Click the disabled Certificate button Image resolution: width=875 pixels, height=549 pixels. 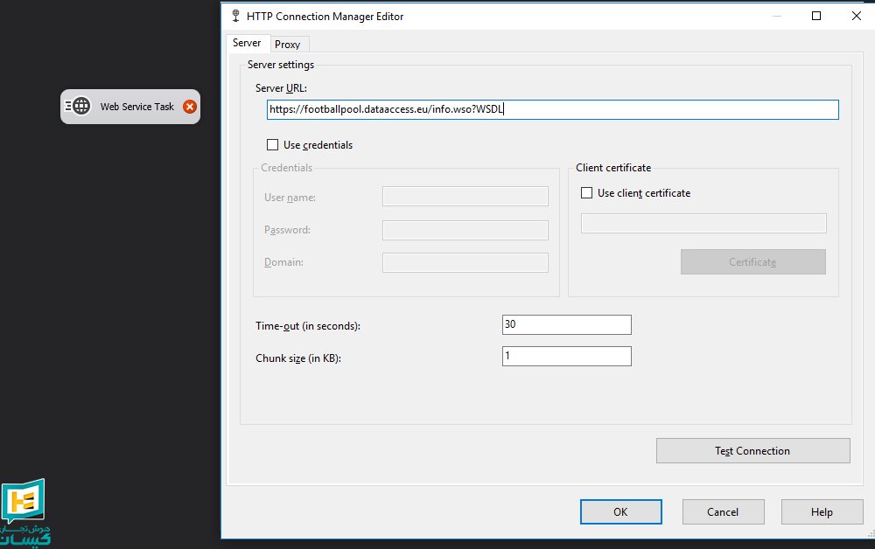tap(752, 262)
